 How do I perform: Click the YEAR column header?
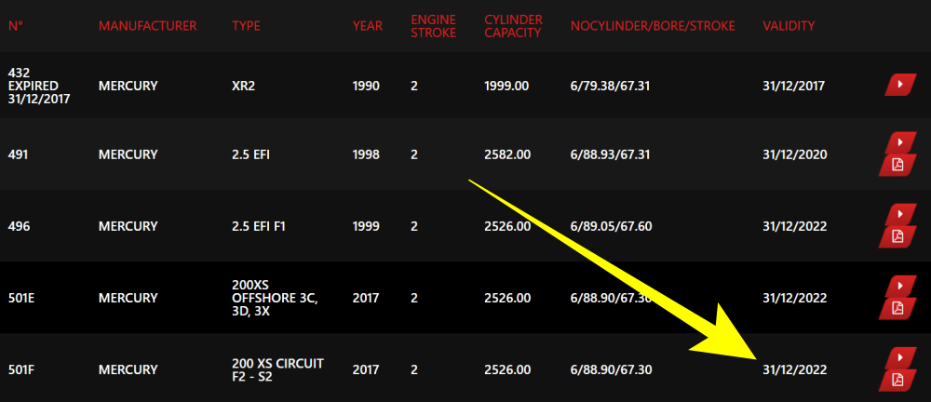point(368,26)
